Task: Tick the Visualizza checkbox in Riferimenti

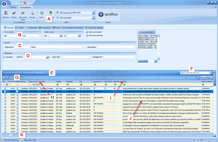Action: 4,57
